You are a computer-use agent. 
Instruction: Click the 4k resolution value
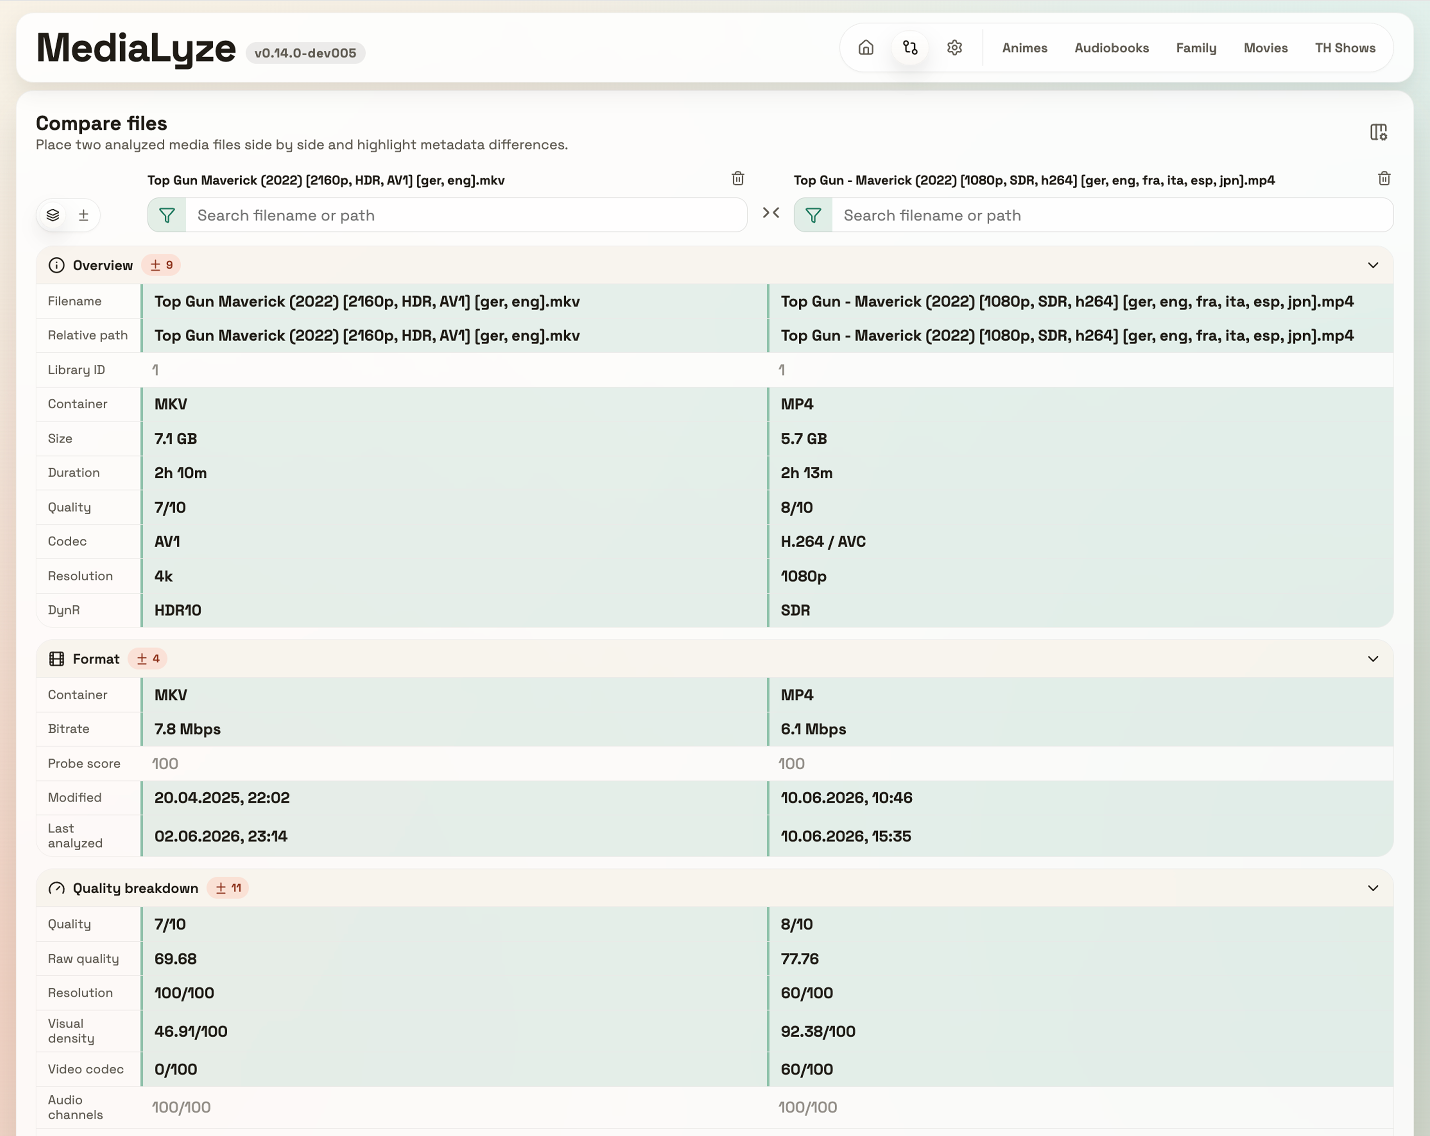point(163,576)
